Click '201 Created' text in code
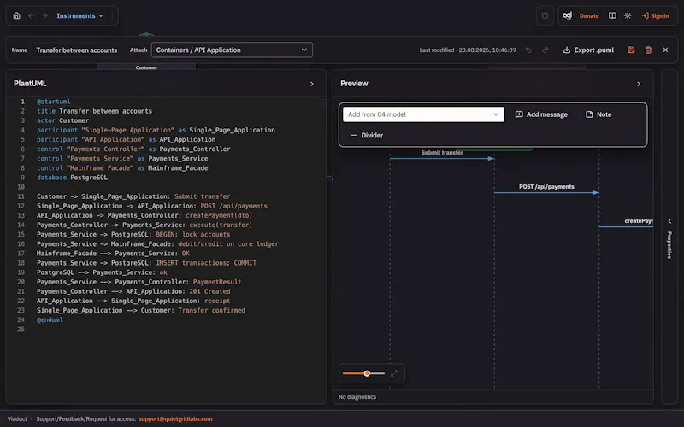The width and height of the screenshot is (684, 427). (209, 291)
